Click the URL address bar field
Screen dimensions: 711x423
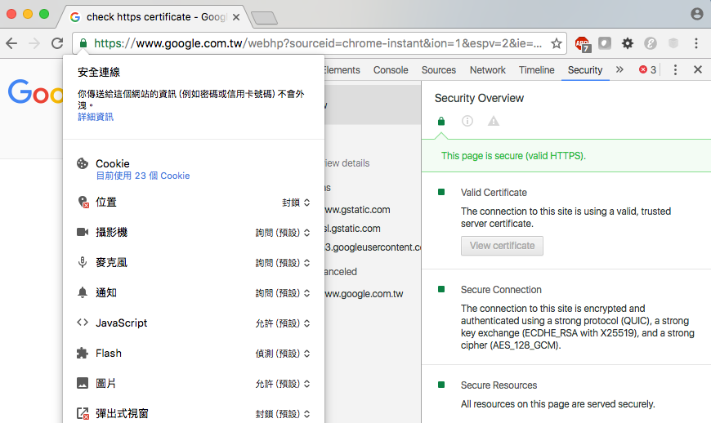[x=319, y=43]
